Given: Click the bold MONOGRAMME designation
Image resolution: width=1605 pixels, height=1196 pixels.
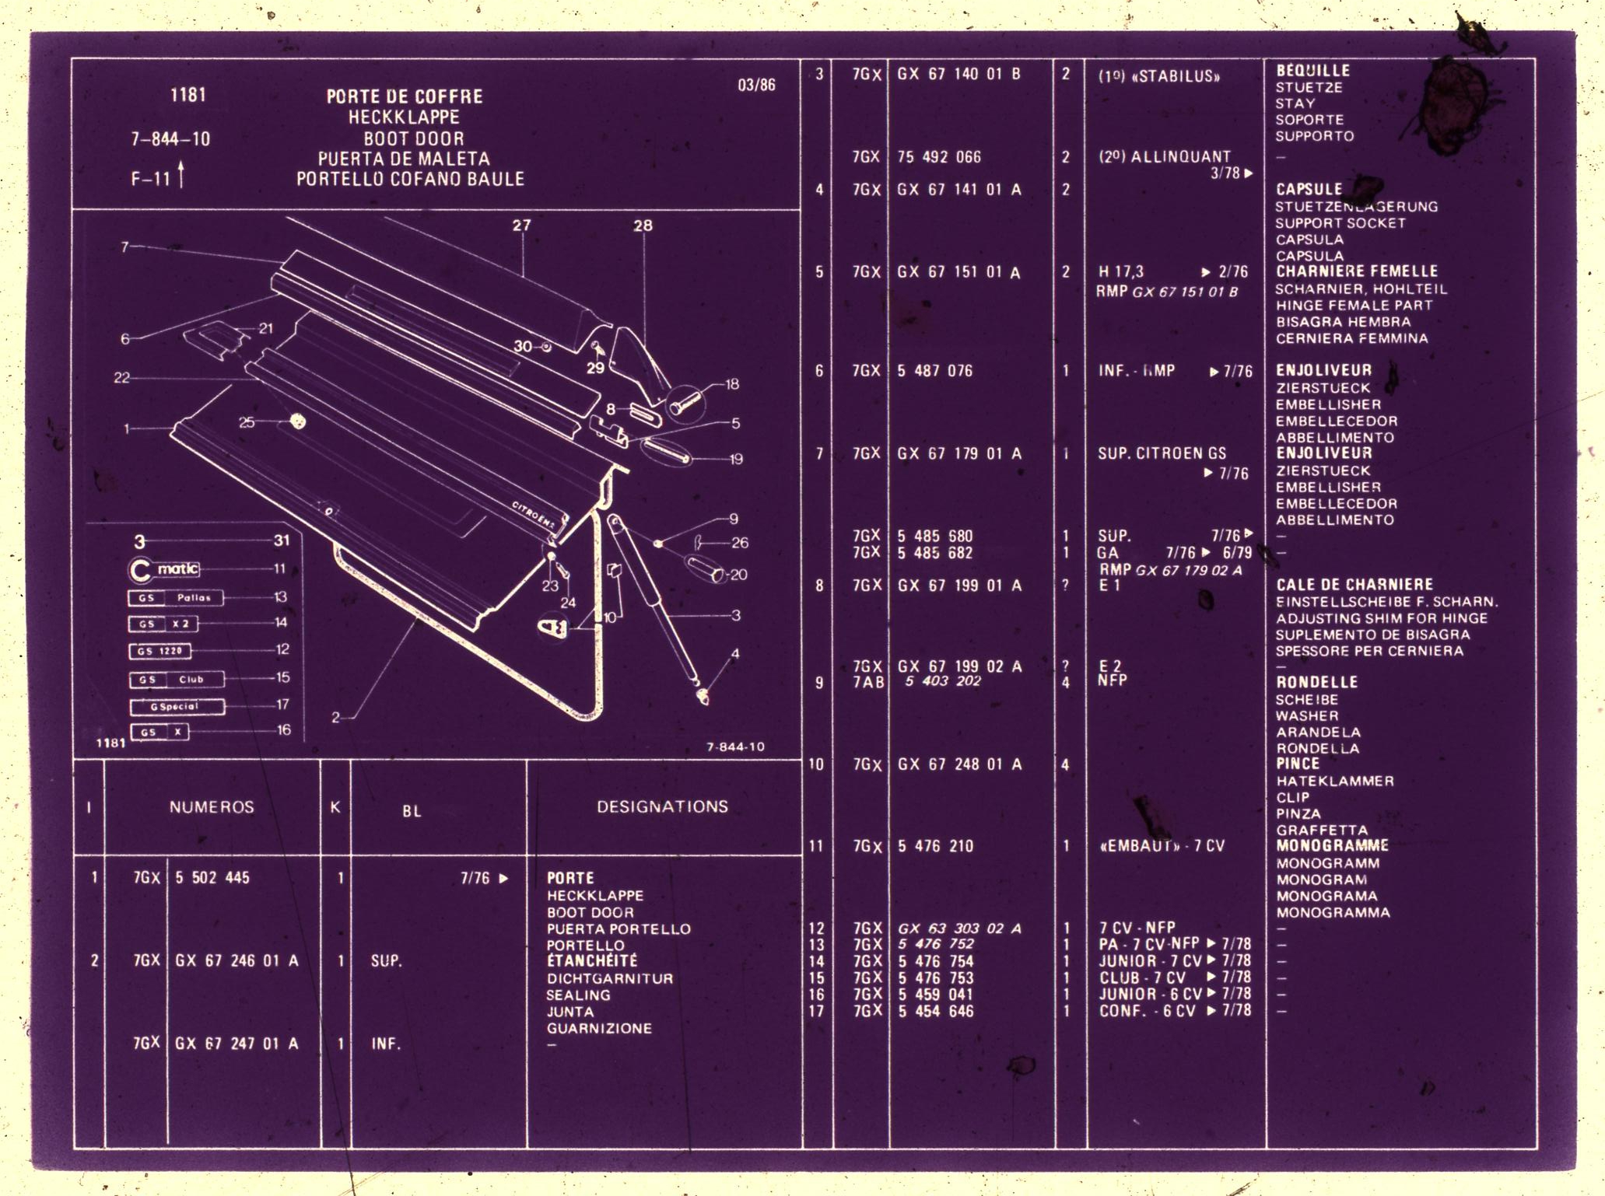Looking at the screenshot, I should point(1332,845).
